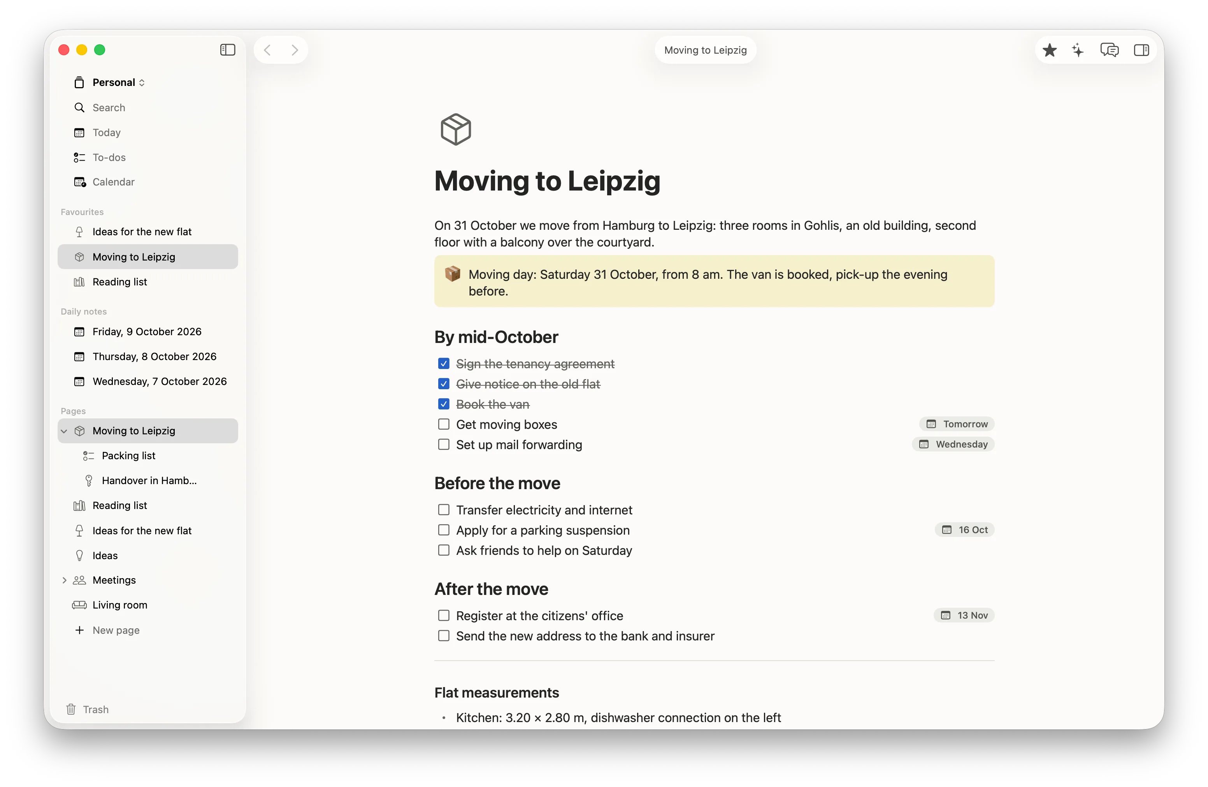Click the large box page icon
Image resolution: width=1208 pixels, height=787 pixels.
pyautogui.click(x=455, y=129)
